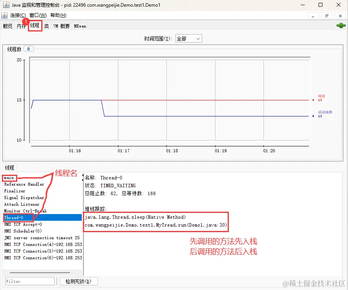
Task: Select JMX server connection timeout 25 thread
Action: (42, 238)
